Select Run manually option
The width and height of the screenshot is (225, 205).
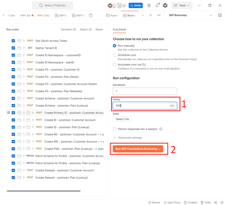click(114, 46)
